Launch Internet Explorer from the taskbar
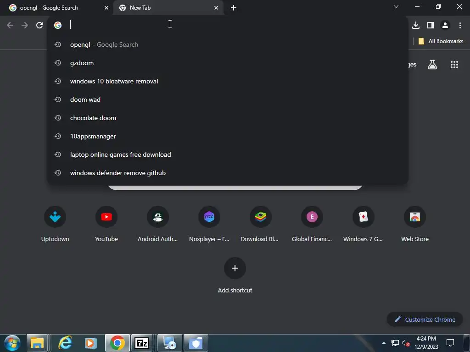This screenshot has width=470, height=352. click(x=65, y=343)
